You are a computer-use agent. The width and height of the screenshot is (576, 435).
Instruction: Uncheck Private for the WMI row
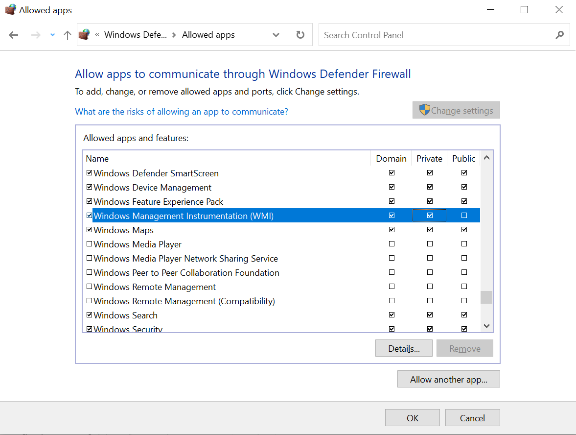[x=430, y=216]
